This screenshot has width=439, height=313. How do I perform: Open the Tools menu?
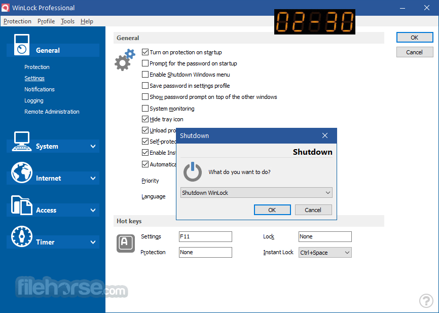point(67,21)
